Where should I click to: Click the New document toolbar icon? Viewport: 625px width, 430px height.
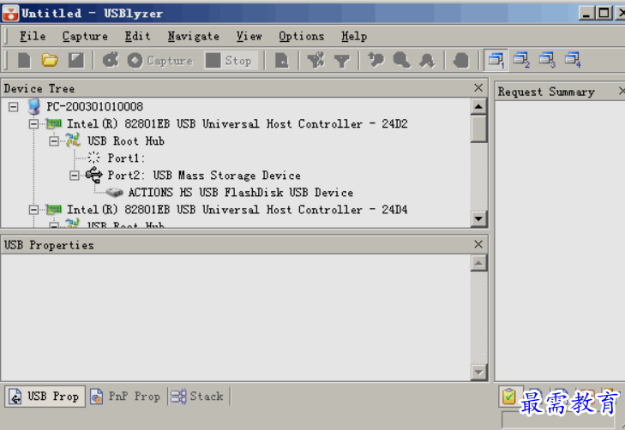24,61
